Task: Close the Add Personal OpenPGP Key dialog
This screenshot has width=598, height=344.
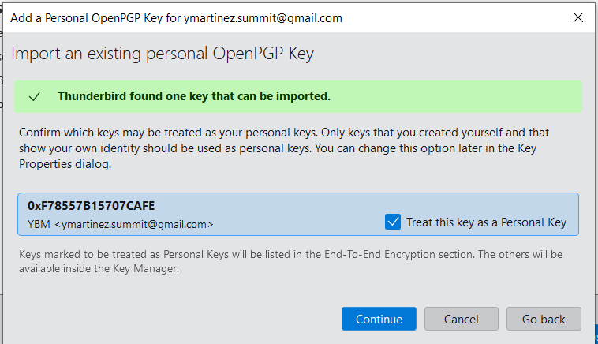Action: (x=578, y=17)
